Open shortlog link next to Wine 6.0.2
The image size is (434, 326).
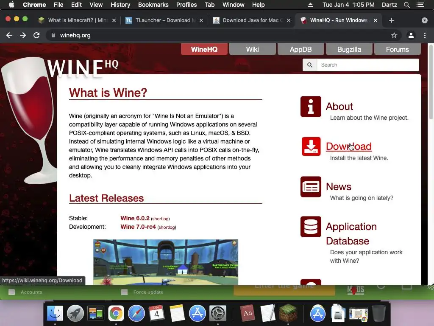[x=160, y=219]
